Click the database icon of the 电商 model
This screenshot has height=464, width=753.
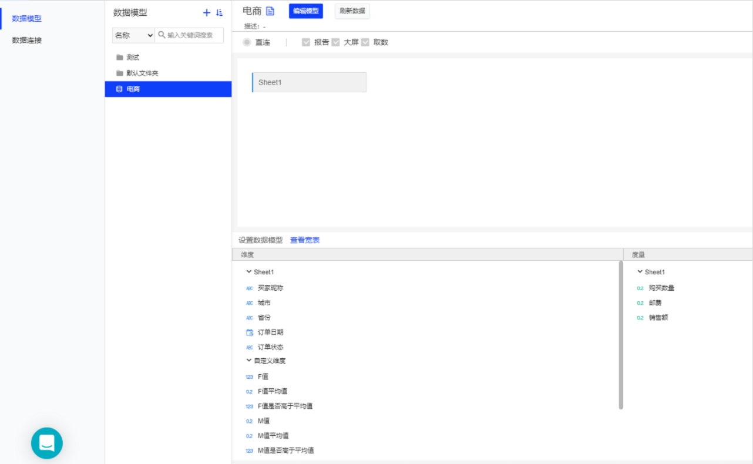pos(119,89)
